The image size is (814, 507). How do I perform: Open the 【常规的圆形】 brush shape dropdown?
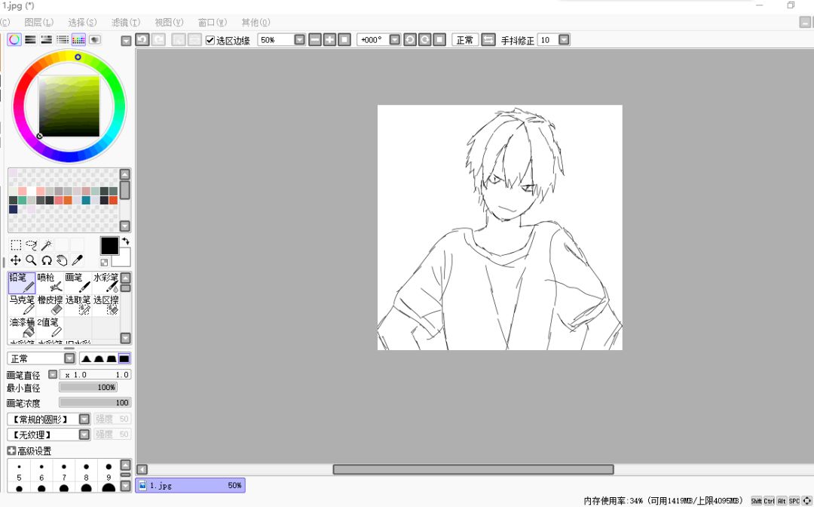point(84,419)
